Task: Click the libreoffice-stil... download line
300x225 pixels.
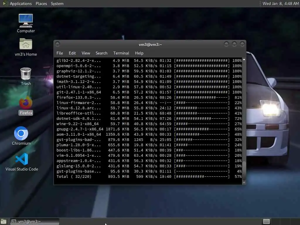Action: click(x=149, y=113)
